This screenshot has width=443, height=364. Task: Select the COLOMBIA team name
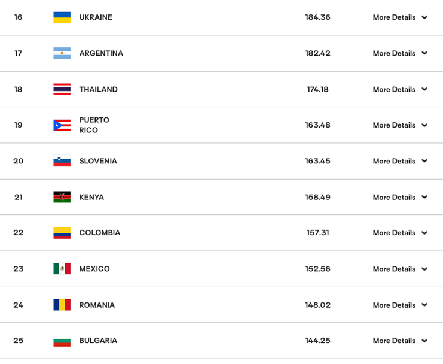click(x=100, y=233)
